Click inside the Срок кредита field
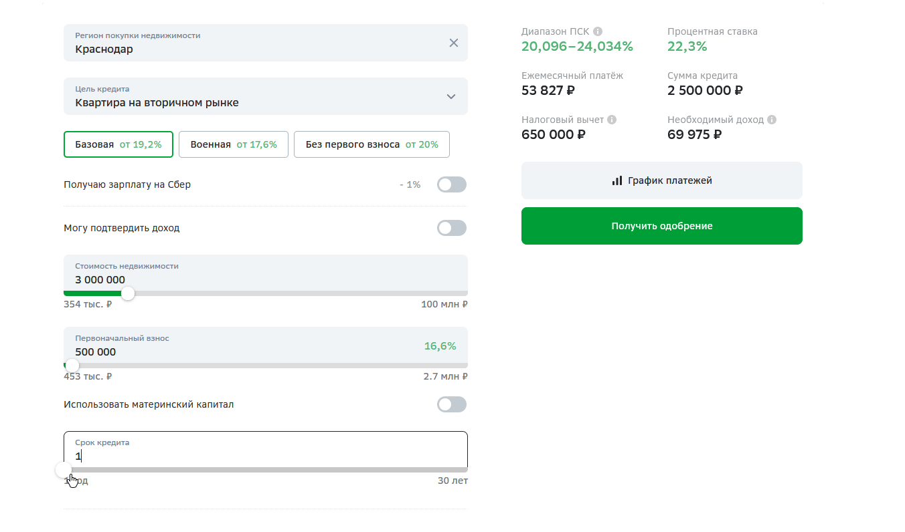Screen dimensions: 905x532 tap(266, 450)
